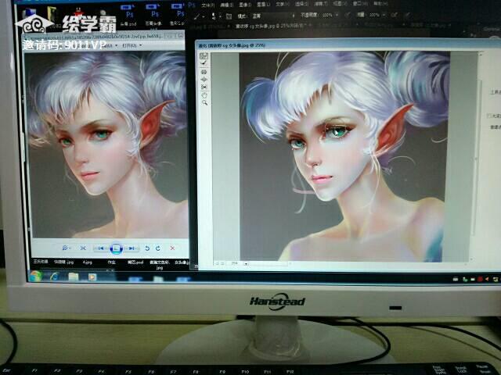The width and height of the screenshot is (501, 375).
Task: Select the cg 女头像.jpg document tab
Action: click(x=274, y=26)
